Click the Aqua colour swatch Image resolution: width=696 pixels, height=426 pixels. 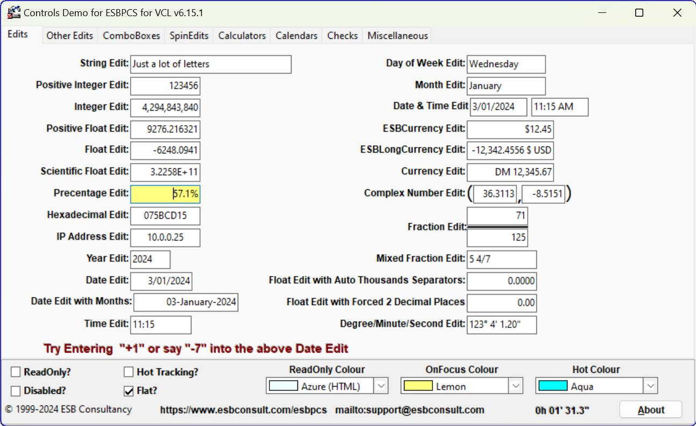coord(552,386)
